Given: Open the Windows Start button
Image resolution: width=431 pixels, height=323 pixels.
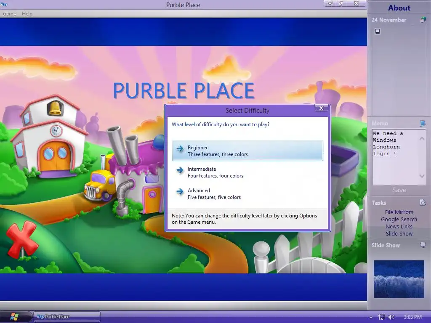Looking at the screenshot, I should (x=14, y=317).
